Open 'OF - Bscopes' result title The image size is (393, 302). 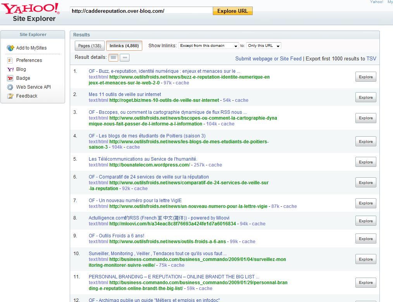click(168, 112)
